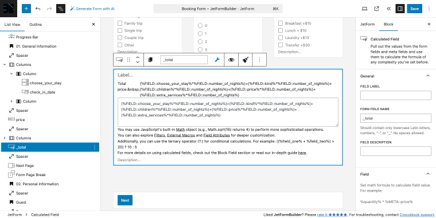Image resolution: width=436 pixels, height=218 pixels.
Task: Open block toolbar three-dot options
Action: click(259, 60)
